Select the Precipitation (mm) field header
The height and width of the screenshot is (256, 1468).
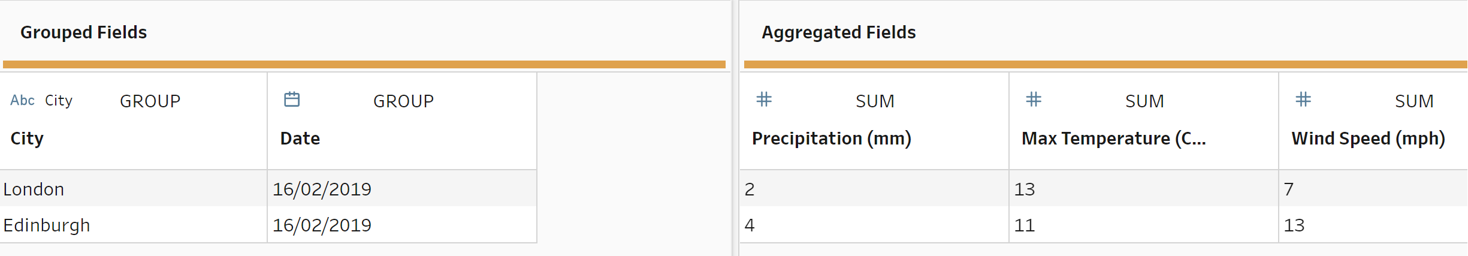pyautogui.click(x=831, y=138)
